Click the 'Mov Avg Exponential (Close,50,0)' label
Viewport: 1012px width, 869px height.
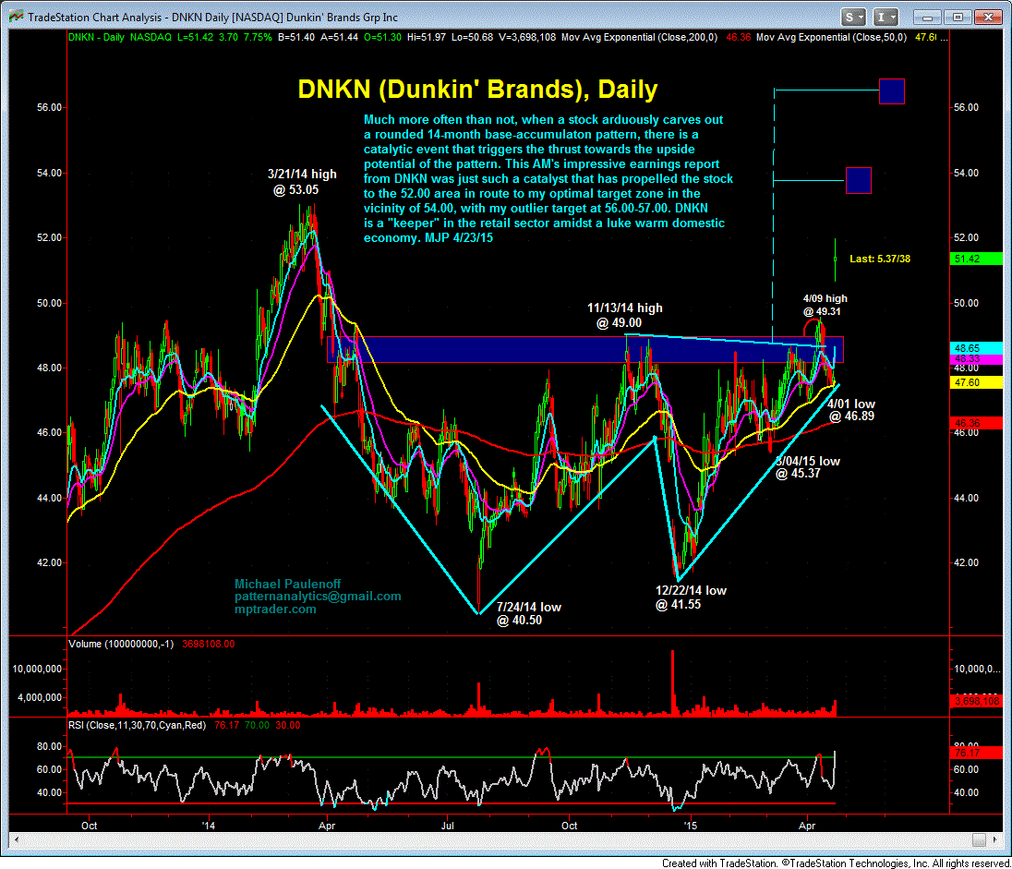[x=831, y=38]
